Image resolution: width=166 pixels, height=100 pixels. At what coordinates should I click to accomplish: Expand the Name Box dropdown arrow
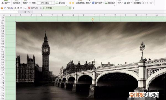[17, 12]
